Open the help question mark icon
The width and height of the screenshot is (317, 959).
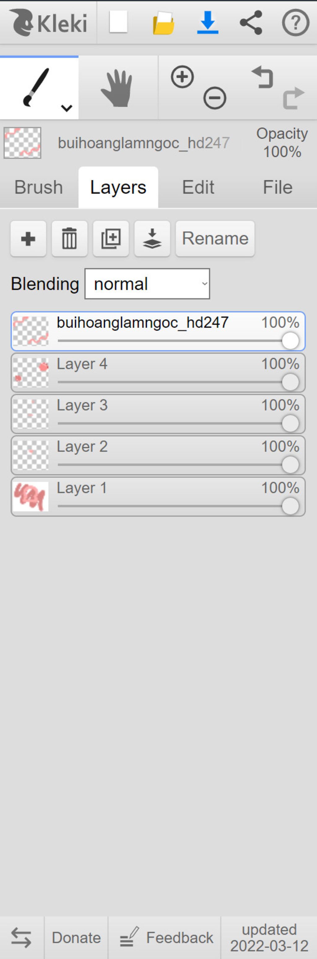[295, 23]
